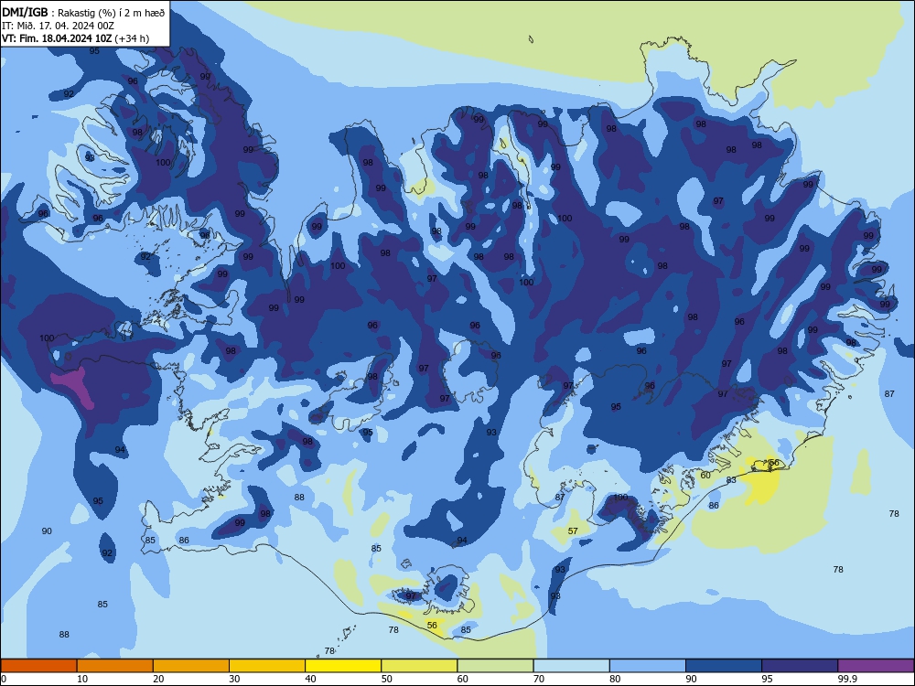Click the '99.9' legend label
Screen dimensions: 915x686
[x=847, y=679]
